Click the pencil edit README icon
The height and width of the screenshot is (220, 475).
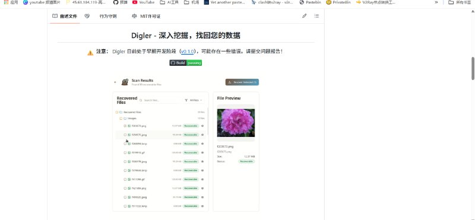(305, 16)
